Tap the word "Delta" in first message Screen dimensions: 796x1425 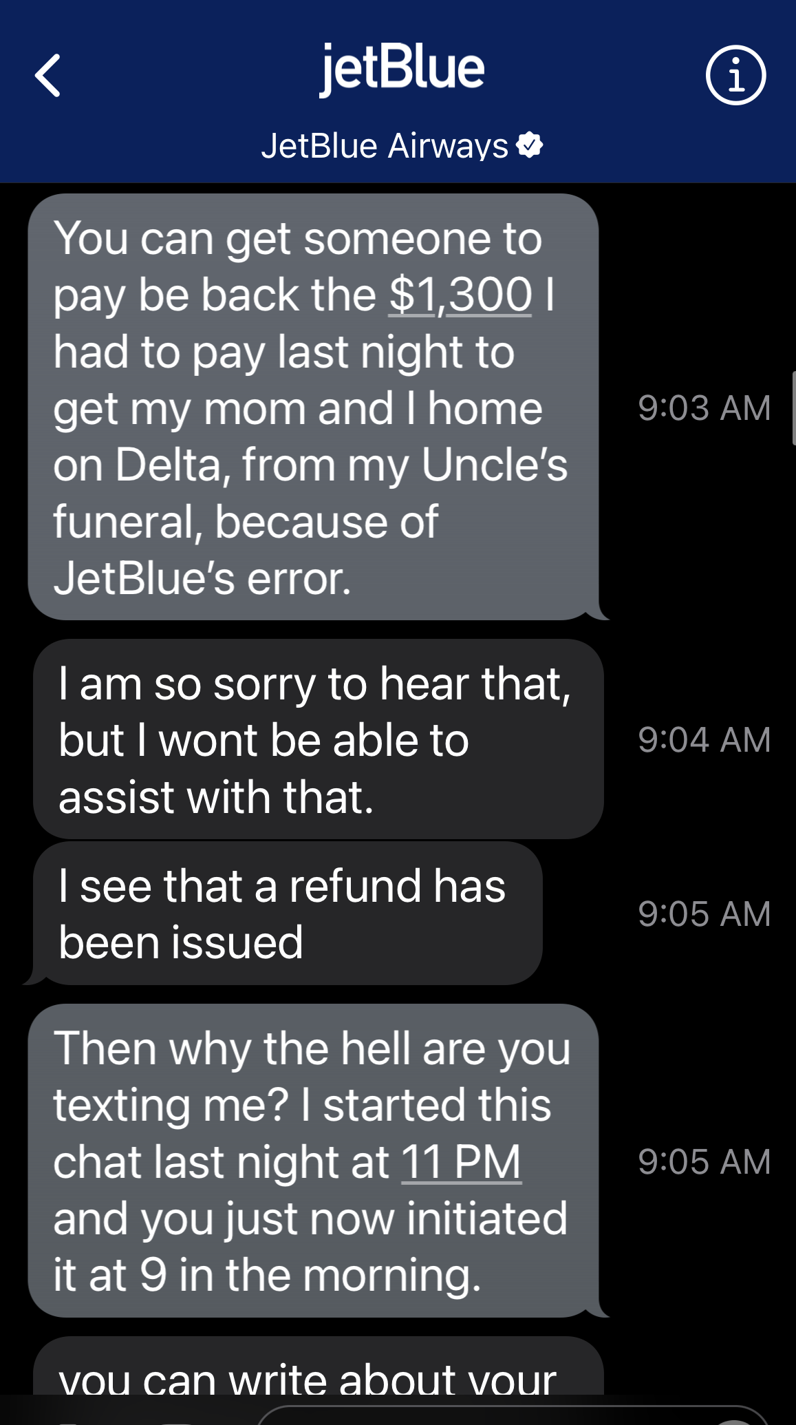[x=168, y=465]
